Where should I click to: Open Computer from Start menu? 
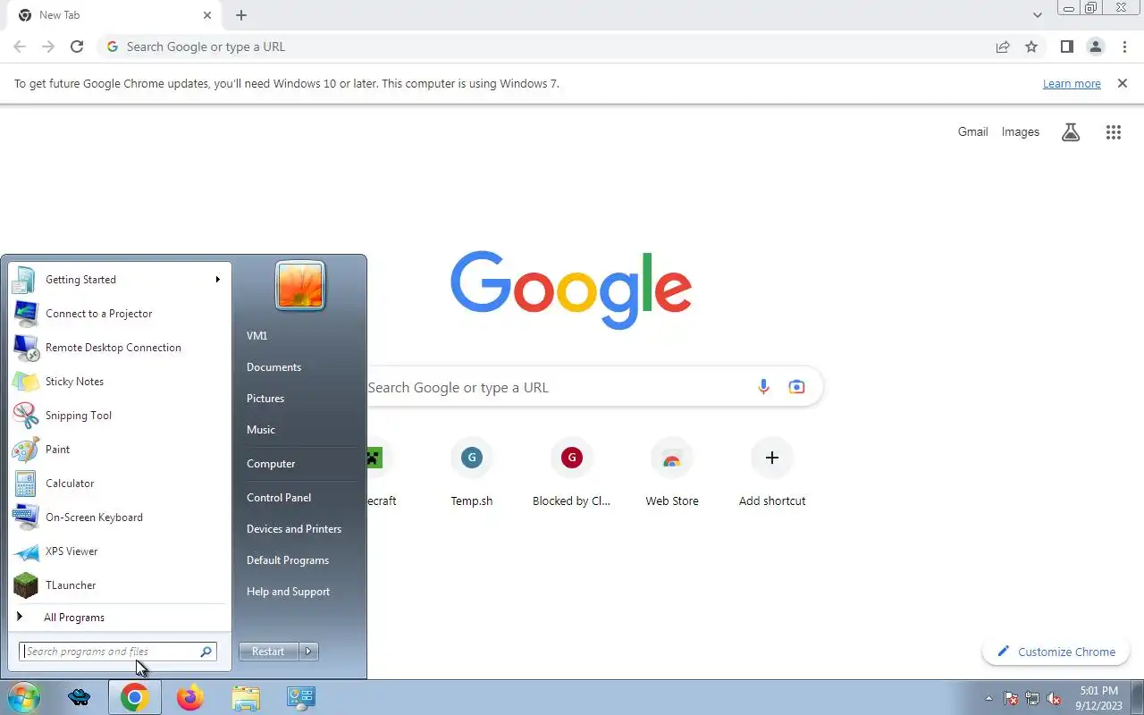271,464
